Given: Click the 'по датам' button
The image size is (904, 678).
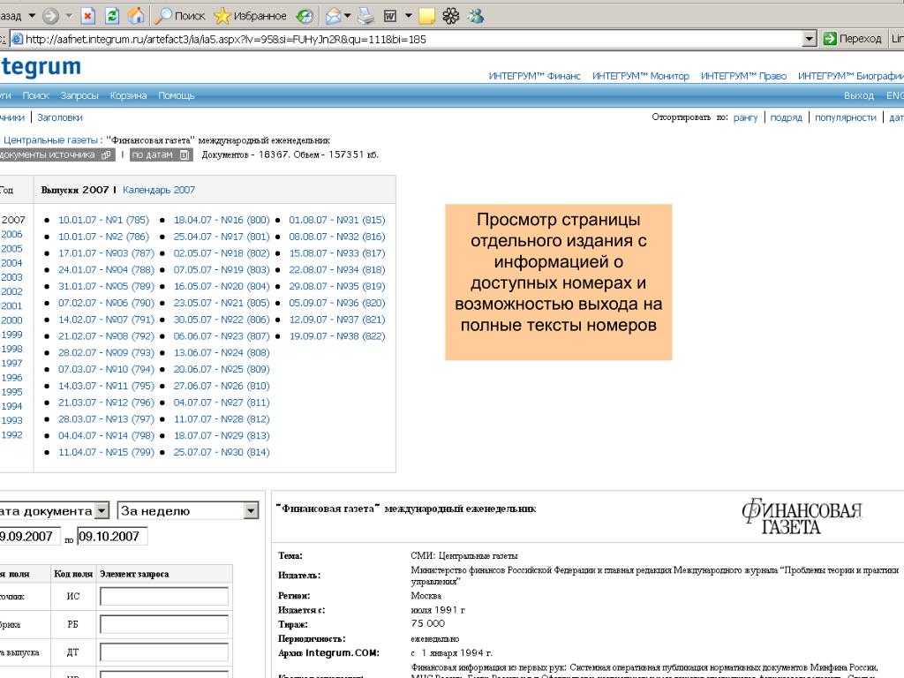Looking at the screenshot, I should (x=161, y=155).
